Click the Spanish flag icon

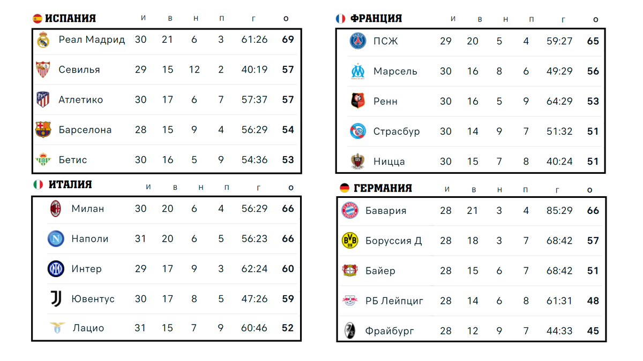(38, 19)
